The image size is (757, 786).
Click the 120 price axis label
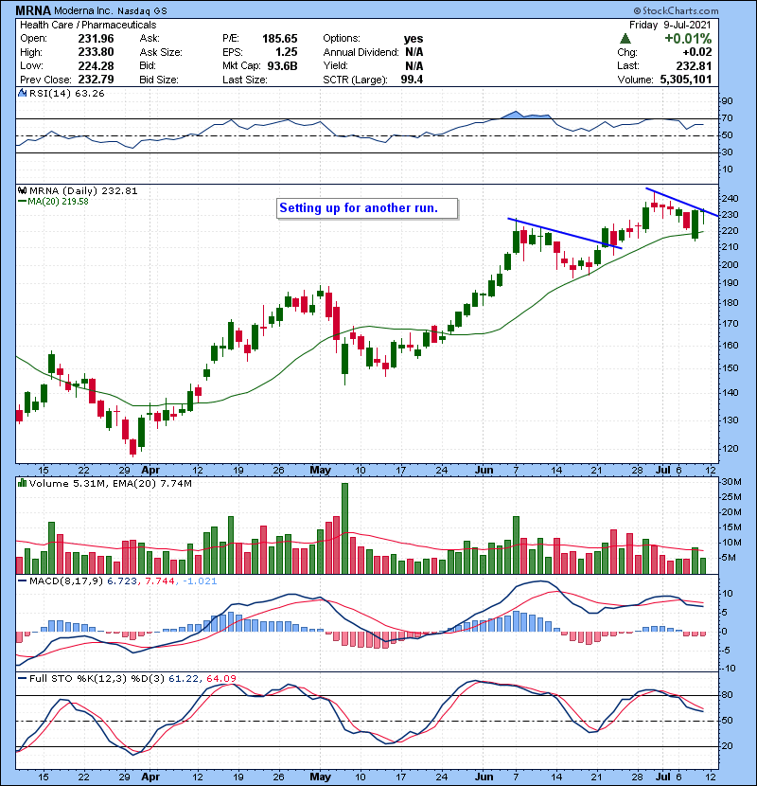click(x=730, y=449)
